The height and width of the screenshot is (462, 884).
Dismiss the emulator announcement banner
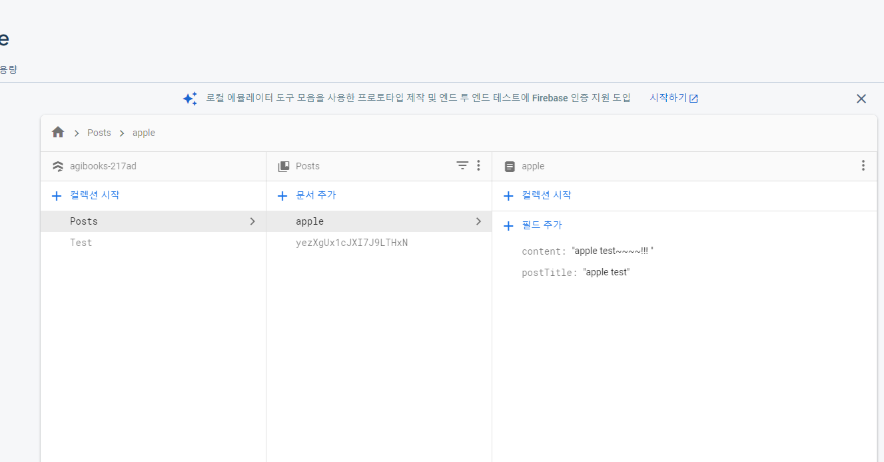point(861,99)
